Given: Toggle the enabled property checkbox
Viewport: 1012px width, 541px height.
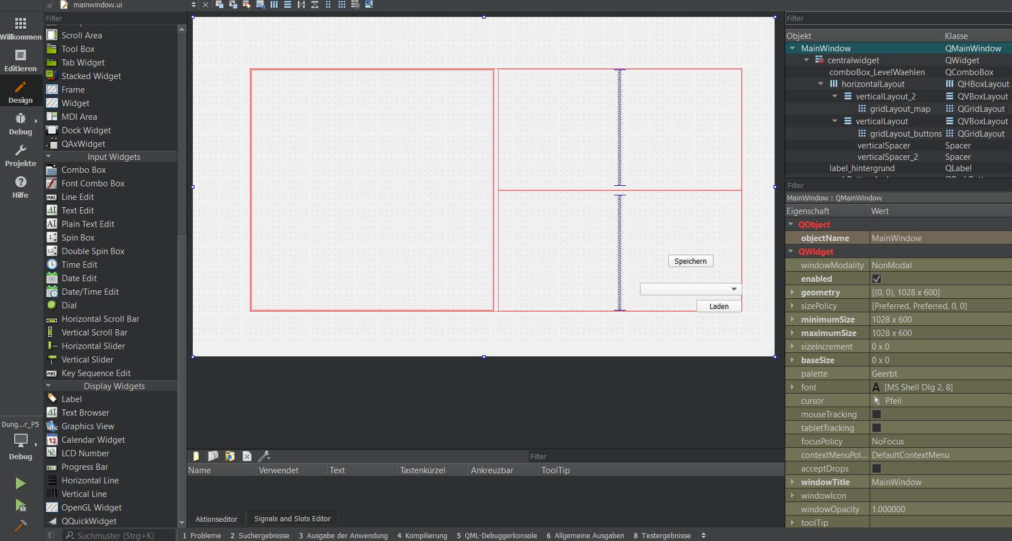Looking at the screenshot, I should [x=876, y=279].
